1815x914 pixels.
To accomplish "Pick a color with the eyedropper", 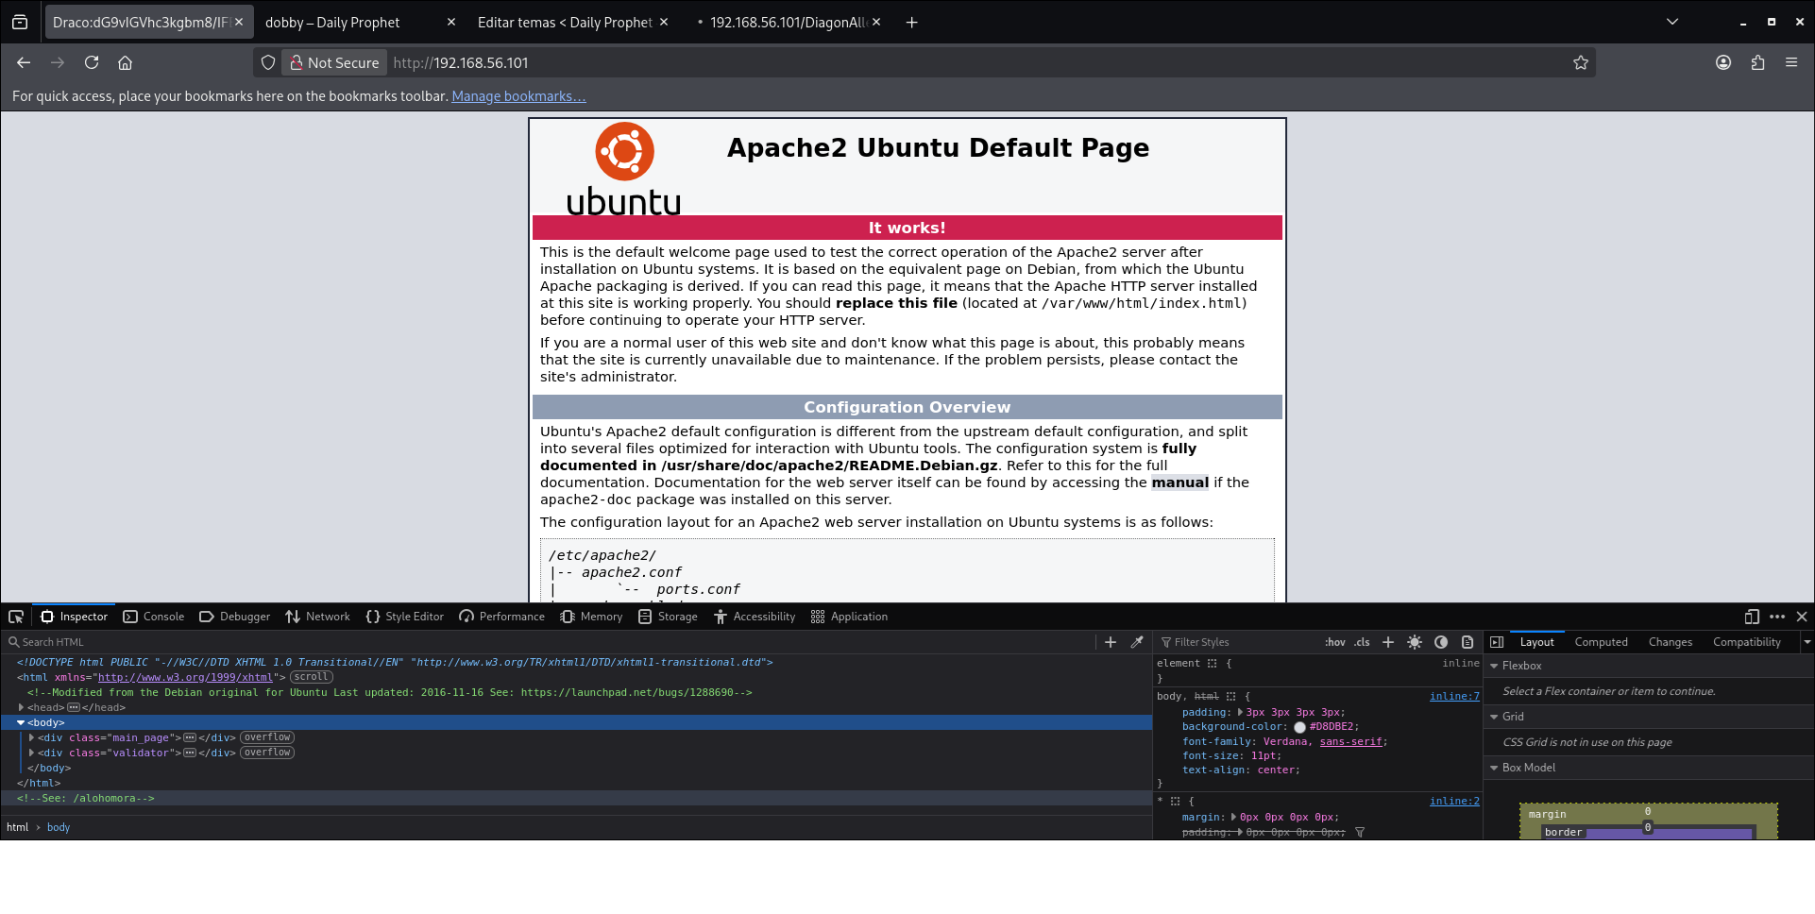I will (x=1137, y=642).
